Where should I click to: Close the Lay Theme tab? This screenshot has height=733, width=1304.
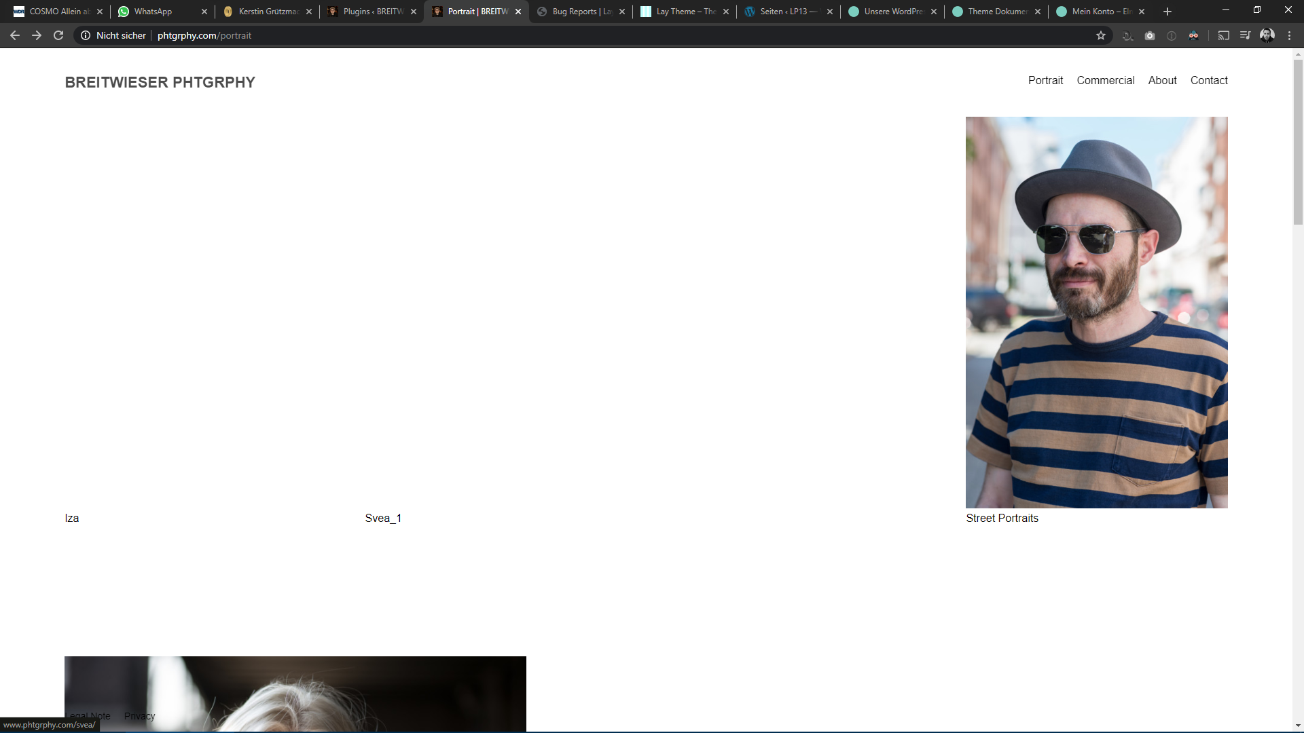click(x=726, y=12)
